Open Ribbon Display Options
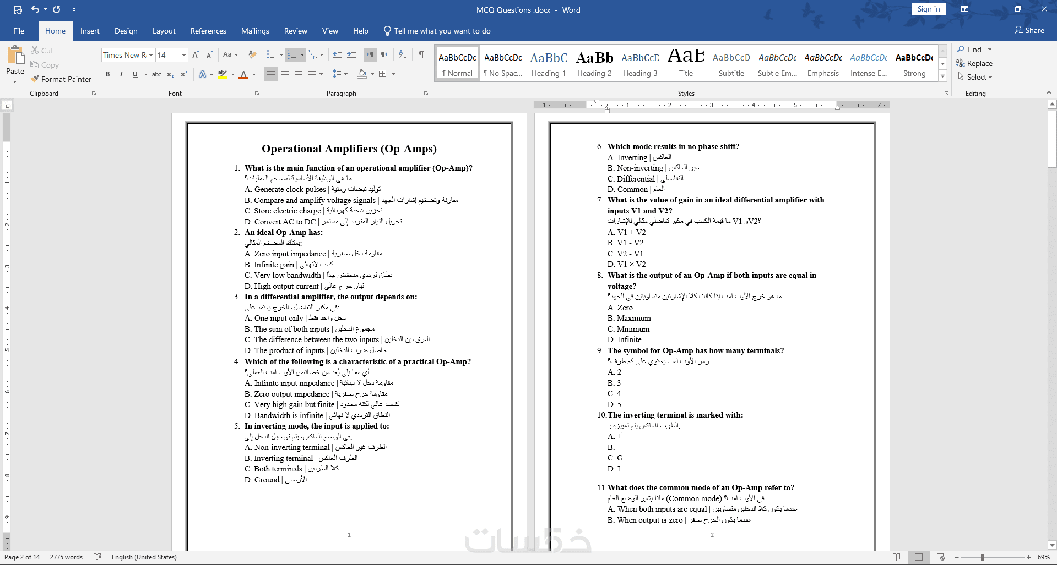The height and width of the screenshot is (565, 1057). coord(964,9)
